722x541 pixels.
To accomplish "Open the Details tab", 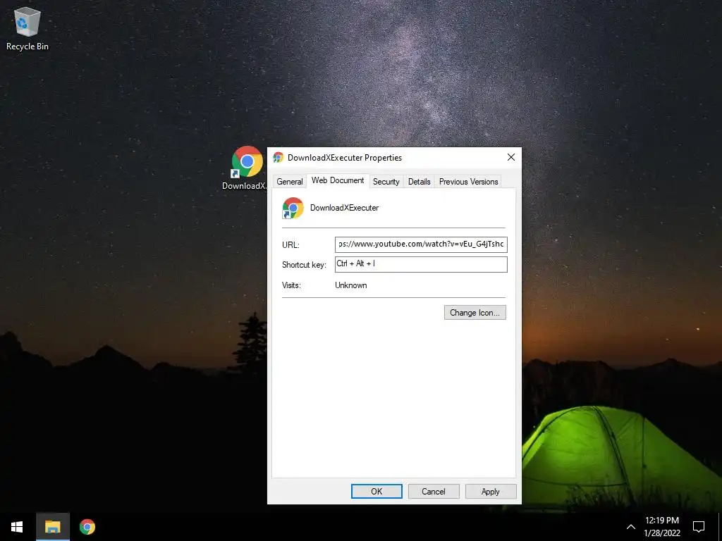I will point(419,182).
